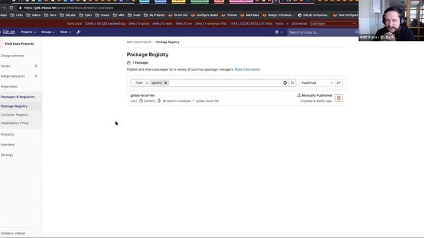424x238 pixels.
Task: Click trace in the performance bar
Action: [280, 24]
